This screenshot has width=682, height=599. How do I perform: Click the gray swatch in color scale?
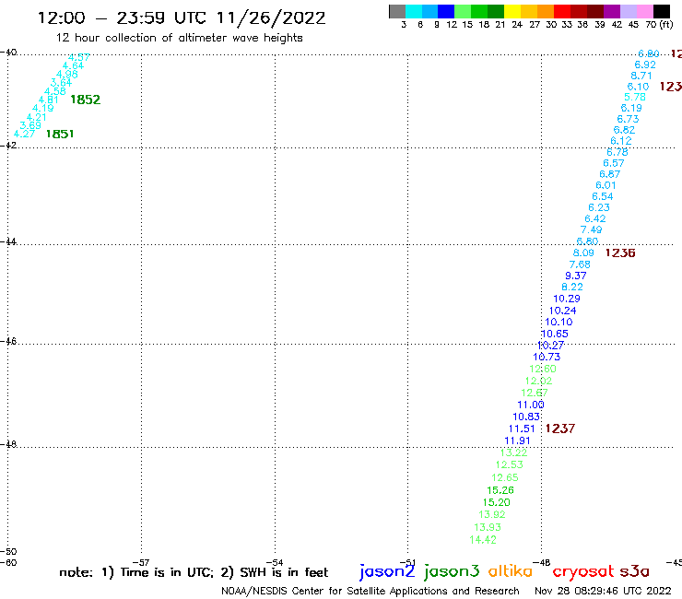tap(397, 11)
